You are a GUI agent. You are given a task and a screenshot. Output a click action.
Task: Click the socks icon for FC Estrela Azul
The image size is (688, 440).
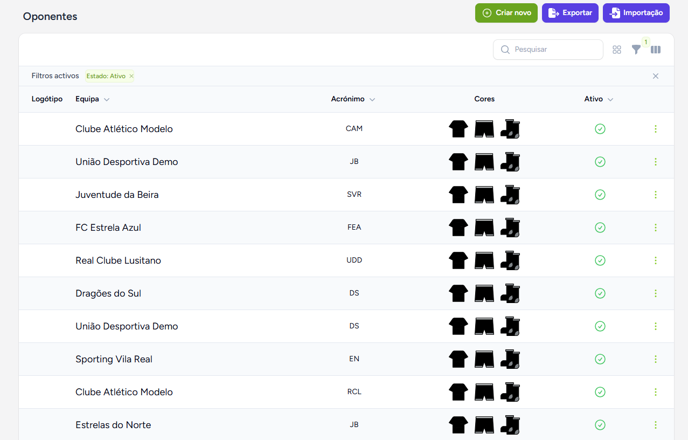[510, 228]
